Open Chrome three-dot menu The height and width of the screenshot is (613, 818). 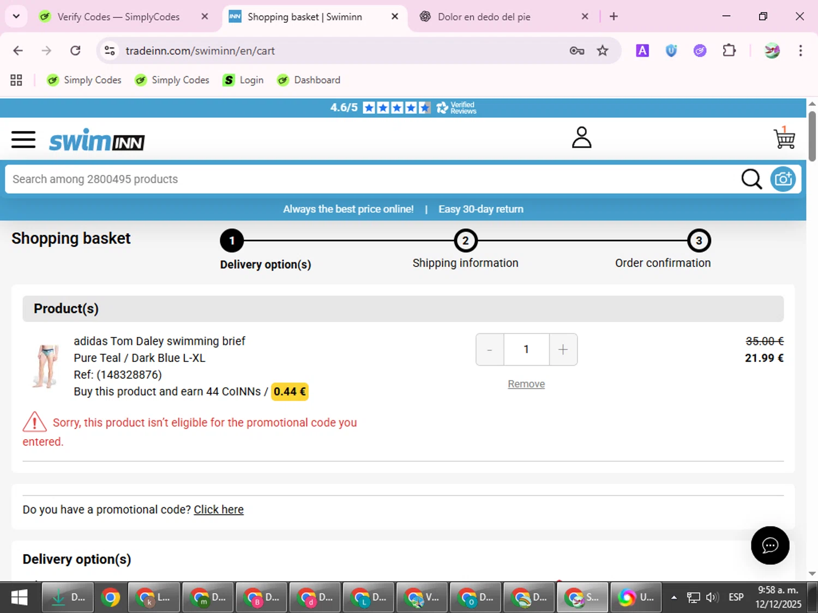[x=800, y=51]
